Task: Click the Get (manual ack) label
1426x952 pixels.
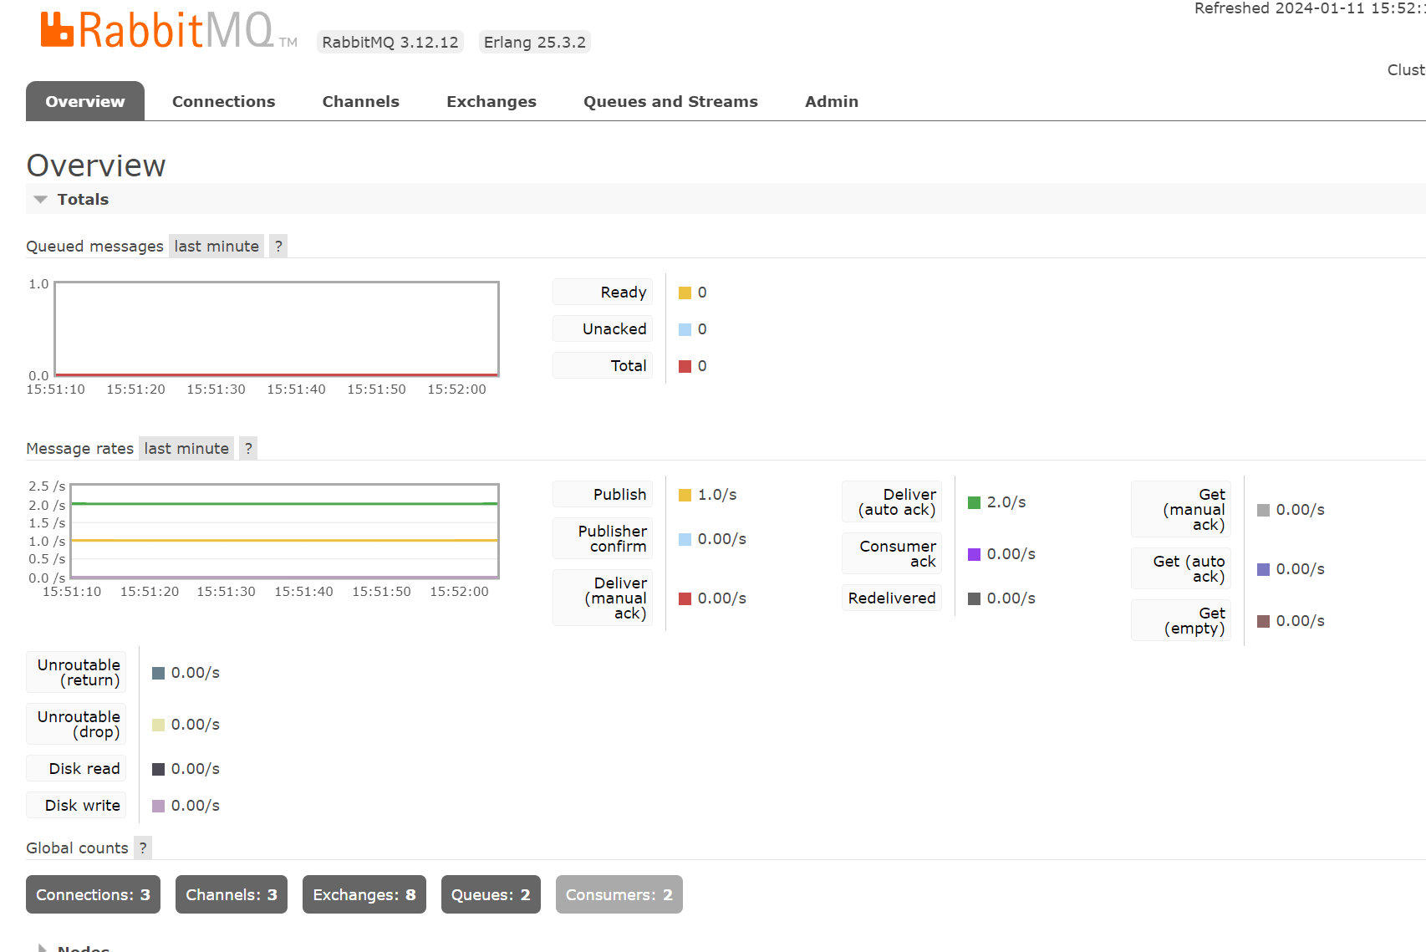Action: coord(1181,510)
